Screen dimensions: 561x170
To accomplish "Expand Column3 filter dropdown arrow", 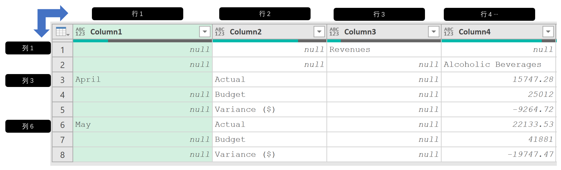I will pos(434,32).
